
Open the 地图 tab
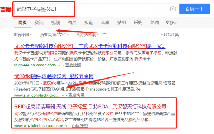154,22
